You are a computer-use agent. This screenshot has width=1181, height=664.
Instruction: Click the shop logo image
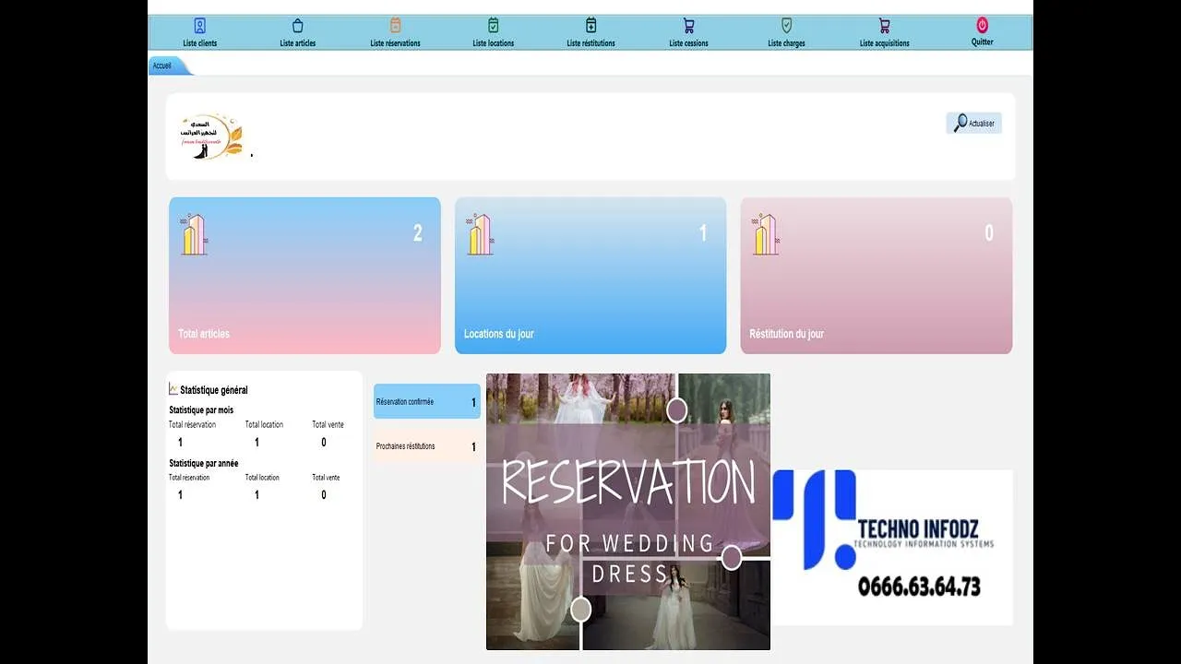pyautogui.click(x=210, y=136)
